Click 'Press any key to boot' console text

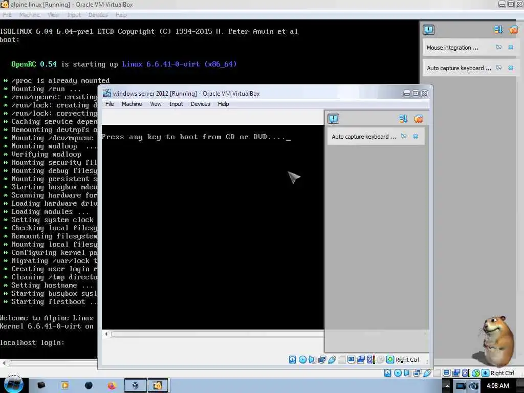point(196,137)
